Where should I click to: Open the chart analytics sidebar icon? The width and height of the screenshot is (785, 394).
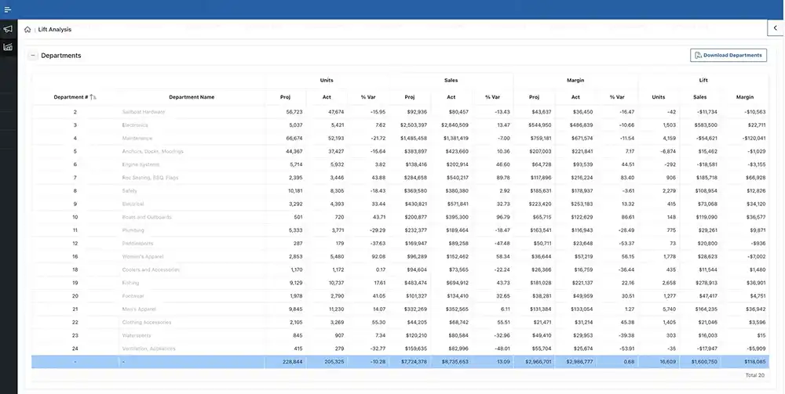click(8, 47)
